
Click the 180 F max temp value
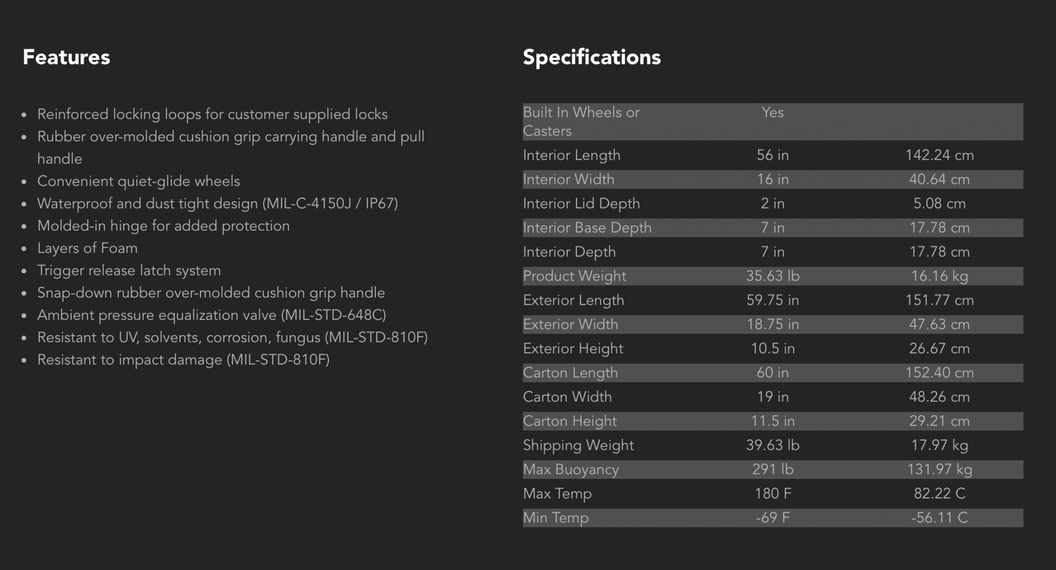pos(772,493)
